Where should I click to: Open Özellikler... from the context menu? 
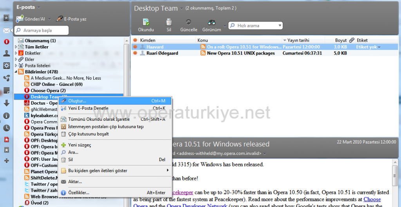coord(115,192)
